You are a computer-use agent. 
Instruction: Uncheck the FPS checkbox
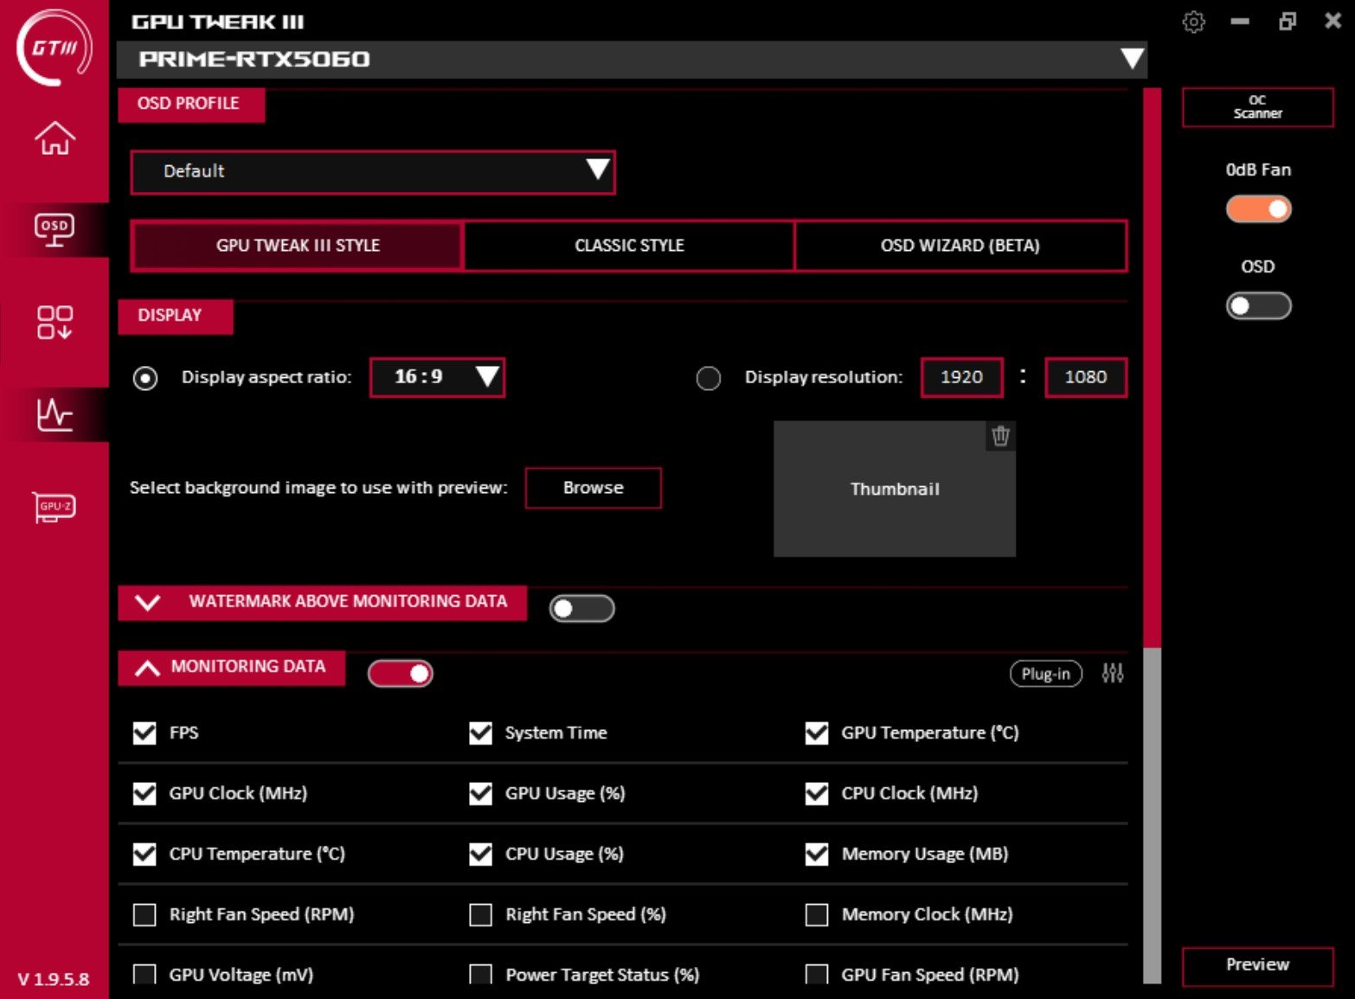point(144,733)
